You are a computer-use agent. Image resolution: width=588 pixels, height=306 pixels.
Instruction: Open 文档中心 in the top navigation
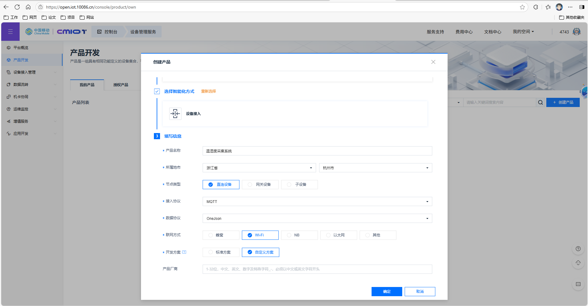click(492, 32)
